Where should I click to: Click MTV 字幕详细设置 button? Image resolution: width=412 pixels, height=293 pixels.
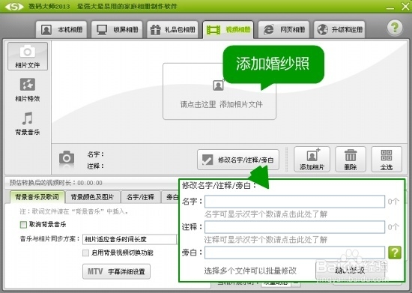(116, 271)
